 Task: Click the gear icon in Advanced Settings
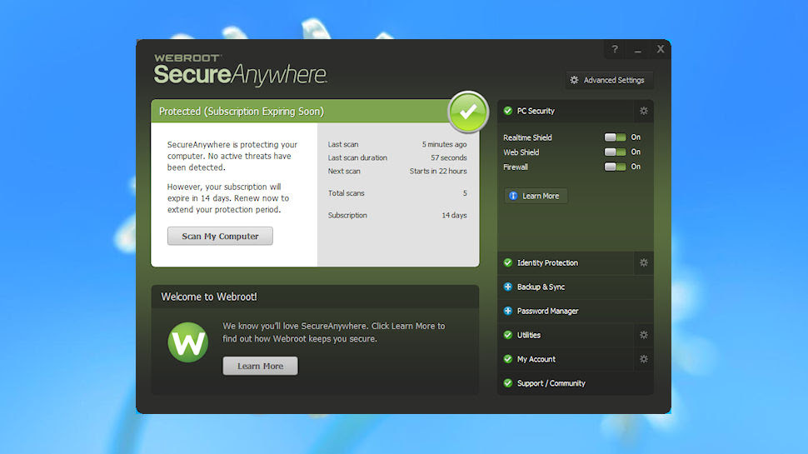point(574,80)
